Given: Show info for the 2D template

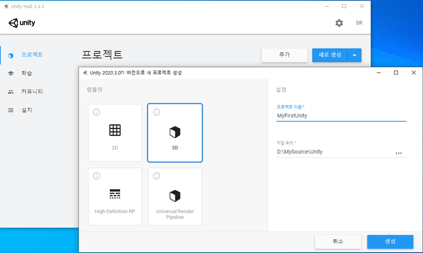Looking at the screenshot, I should [x=96, y=112].
